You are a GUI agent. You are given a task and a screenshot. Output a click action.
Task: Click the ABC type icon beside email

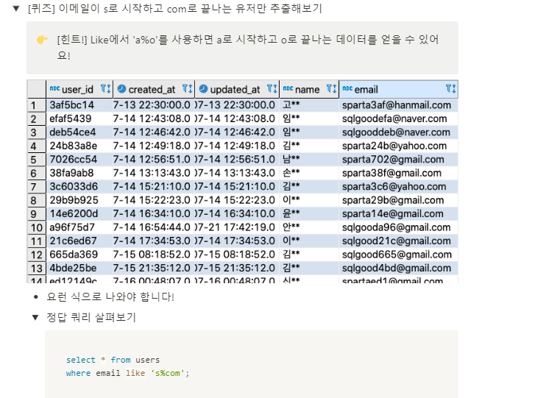347,89
